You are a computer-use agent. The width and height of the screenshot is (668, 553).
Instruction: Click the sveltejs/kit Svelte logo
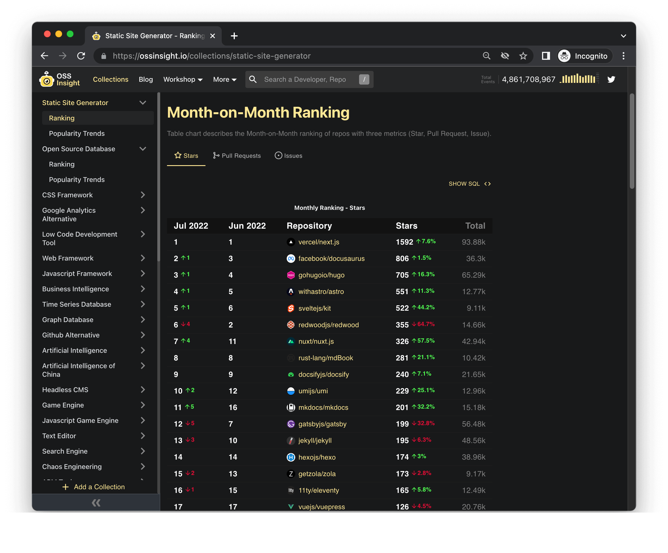[291, 308]
